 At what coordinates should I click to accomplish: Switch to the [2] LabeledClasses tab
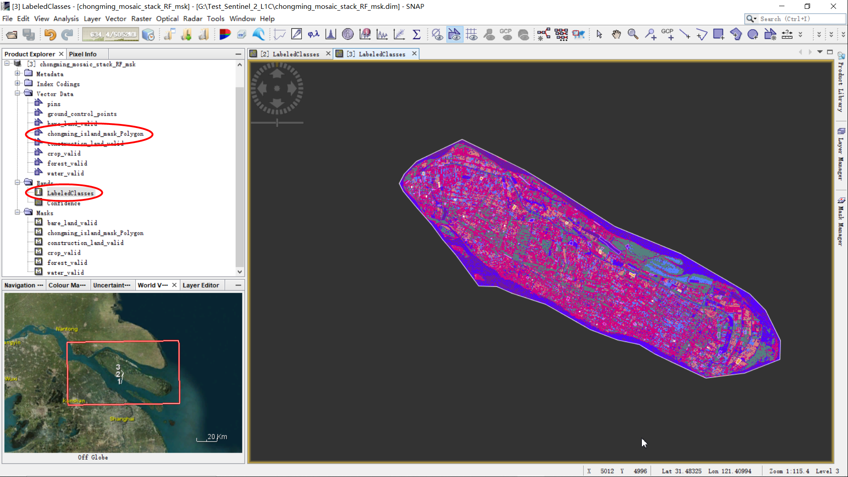[290, 54]
